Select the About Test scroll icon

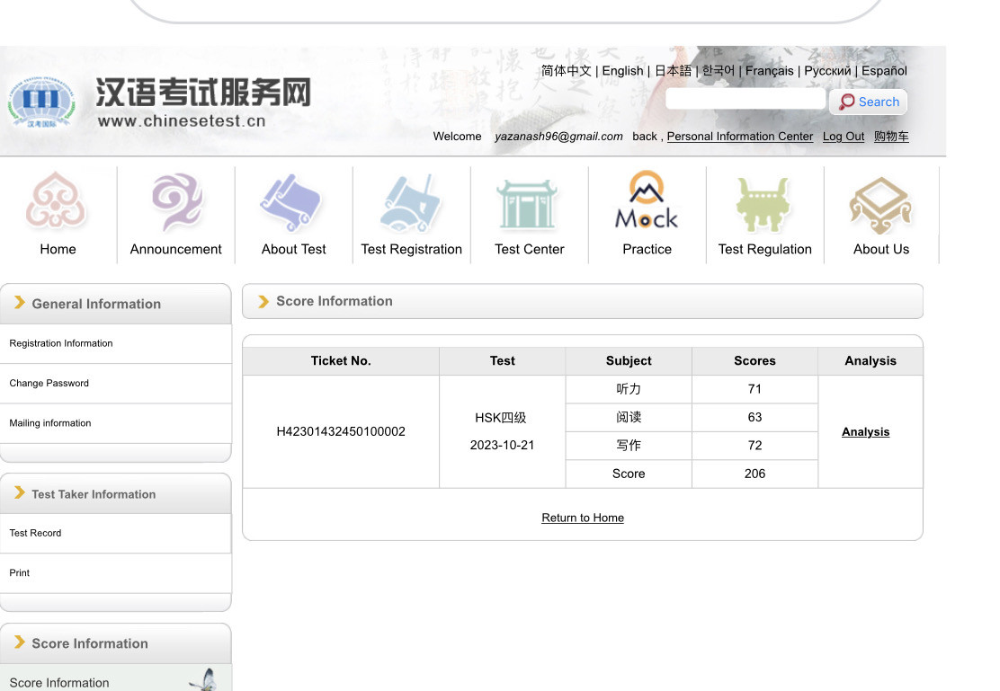[x=293, y=201]
